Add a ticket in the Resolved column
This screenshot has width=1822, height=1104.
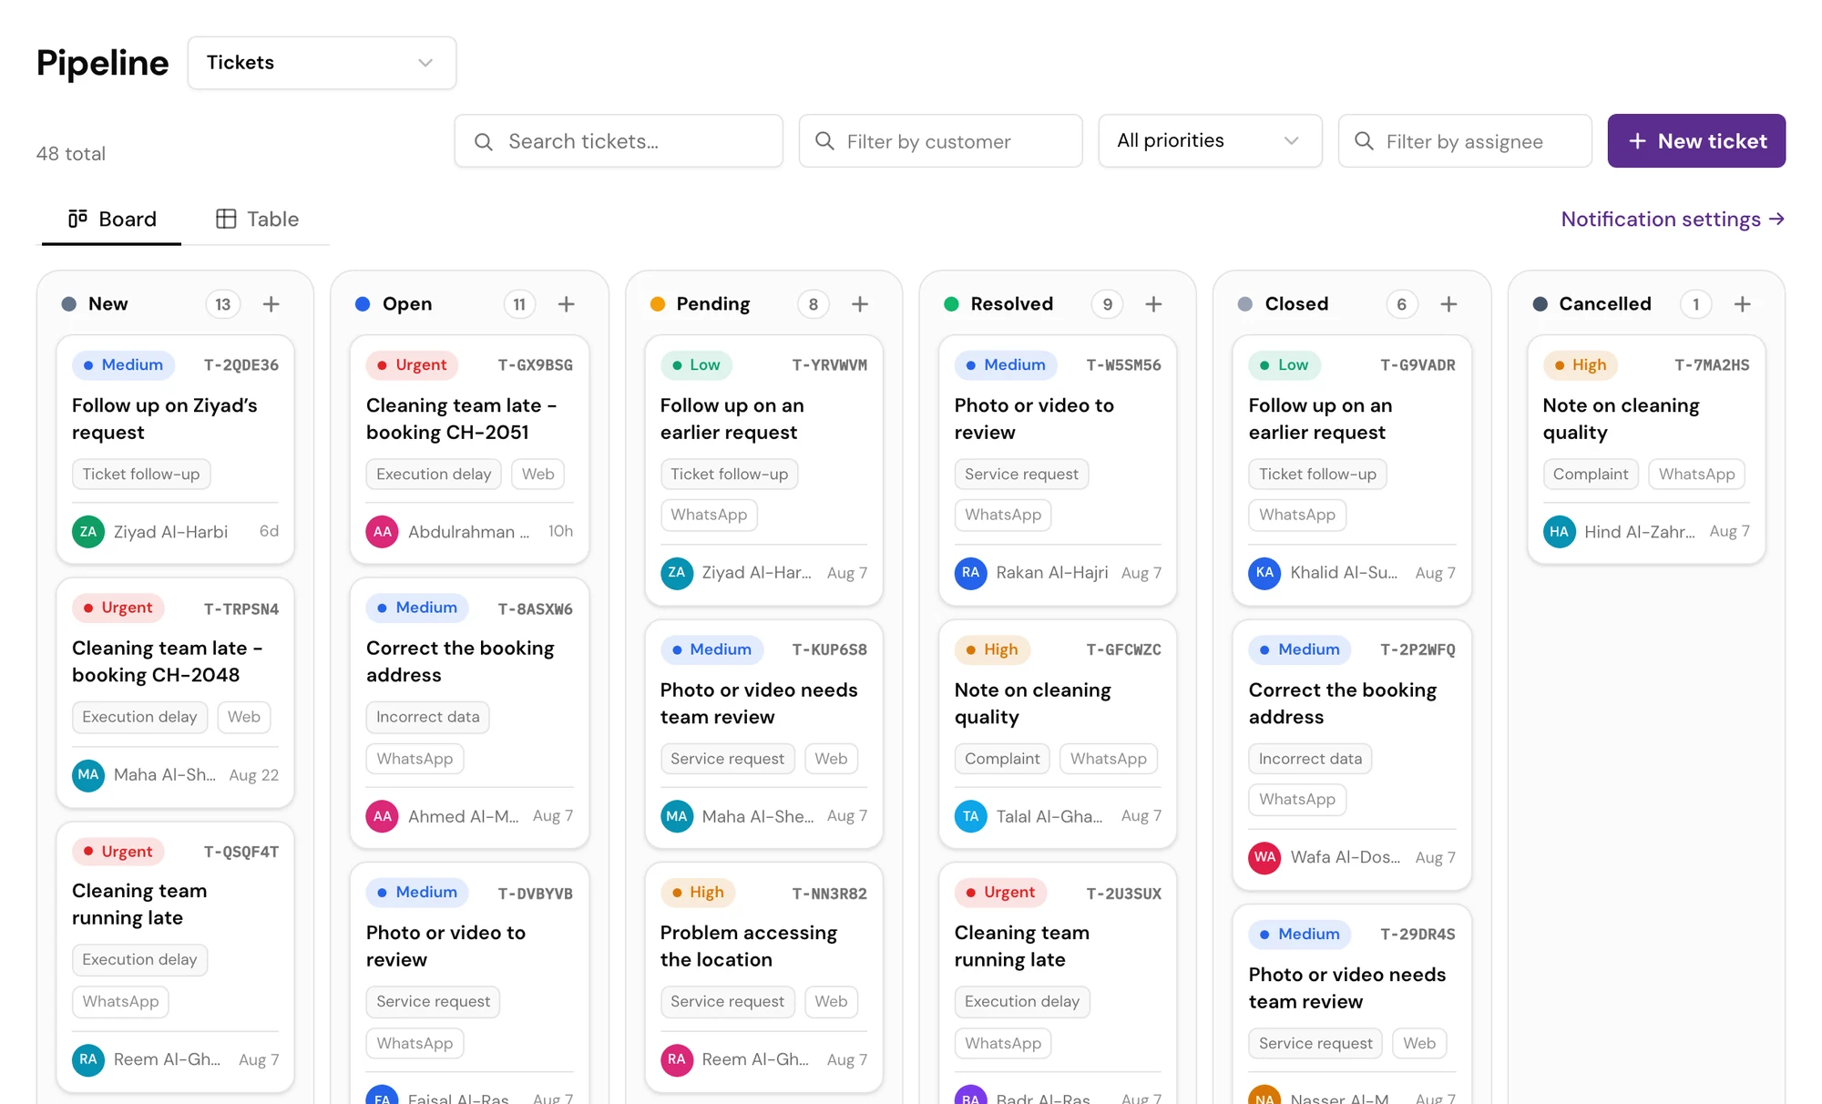1153,304
